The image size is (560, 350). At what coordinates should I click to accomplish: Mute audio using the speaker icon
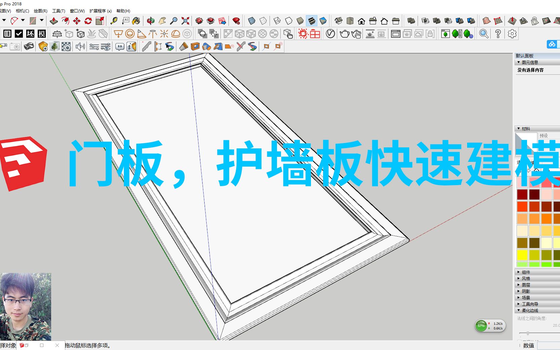pyautogui.click(x=80, y=47)
